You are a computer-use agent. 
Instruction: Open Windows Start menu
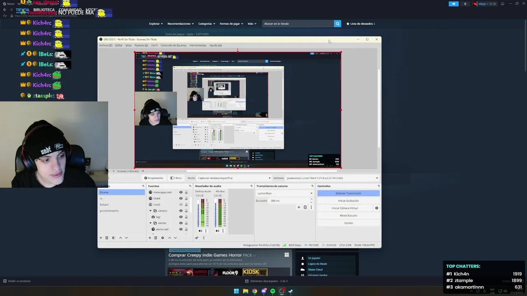click(236, 291)
